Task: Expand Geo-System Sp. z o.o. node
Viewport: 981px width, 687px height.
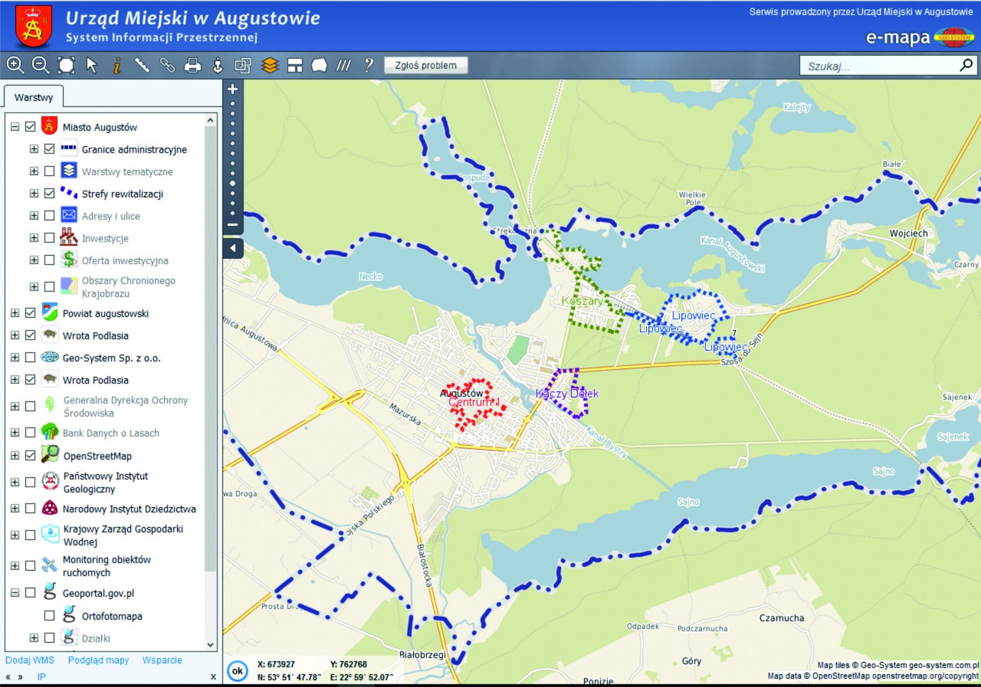Action: pos(15,357)
